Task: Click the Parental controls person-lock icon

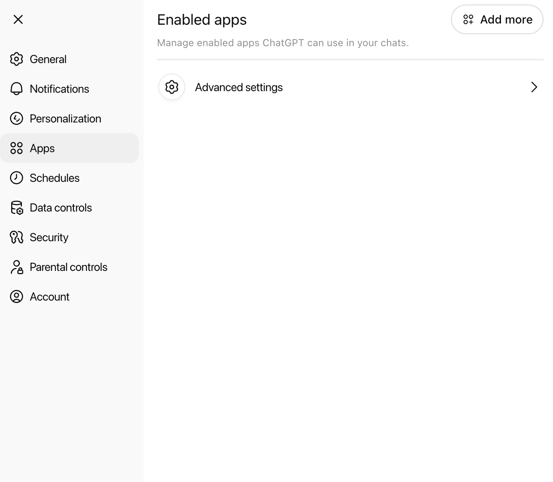Action: 17,267
